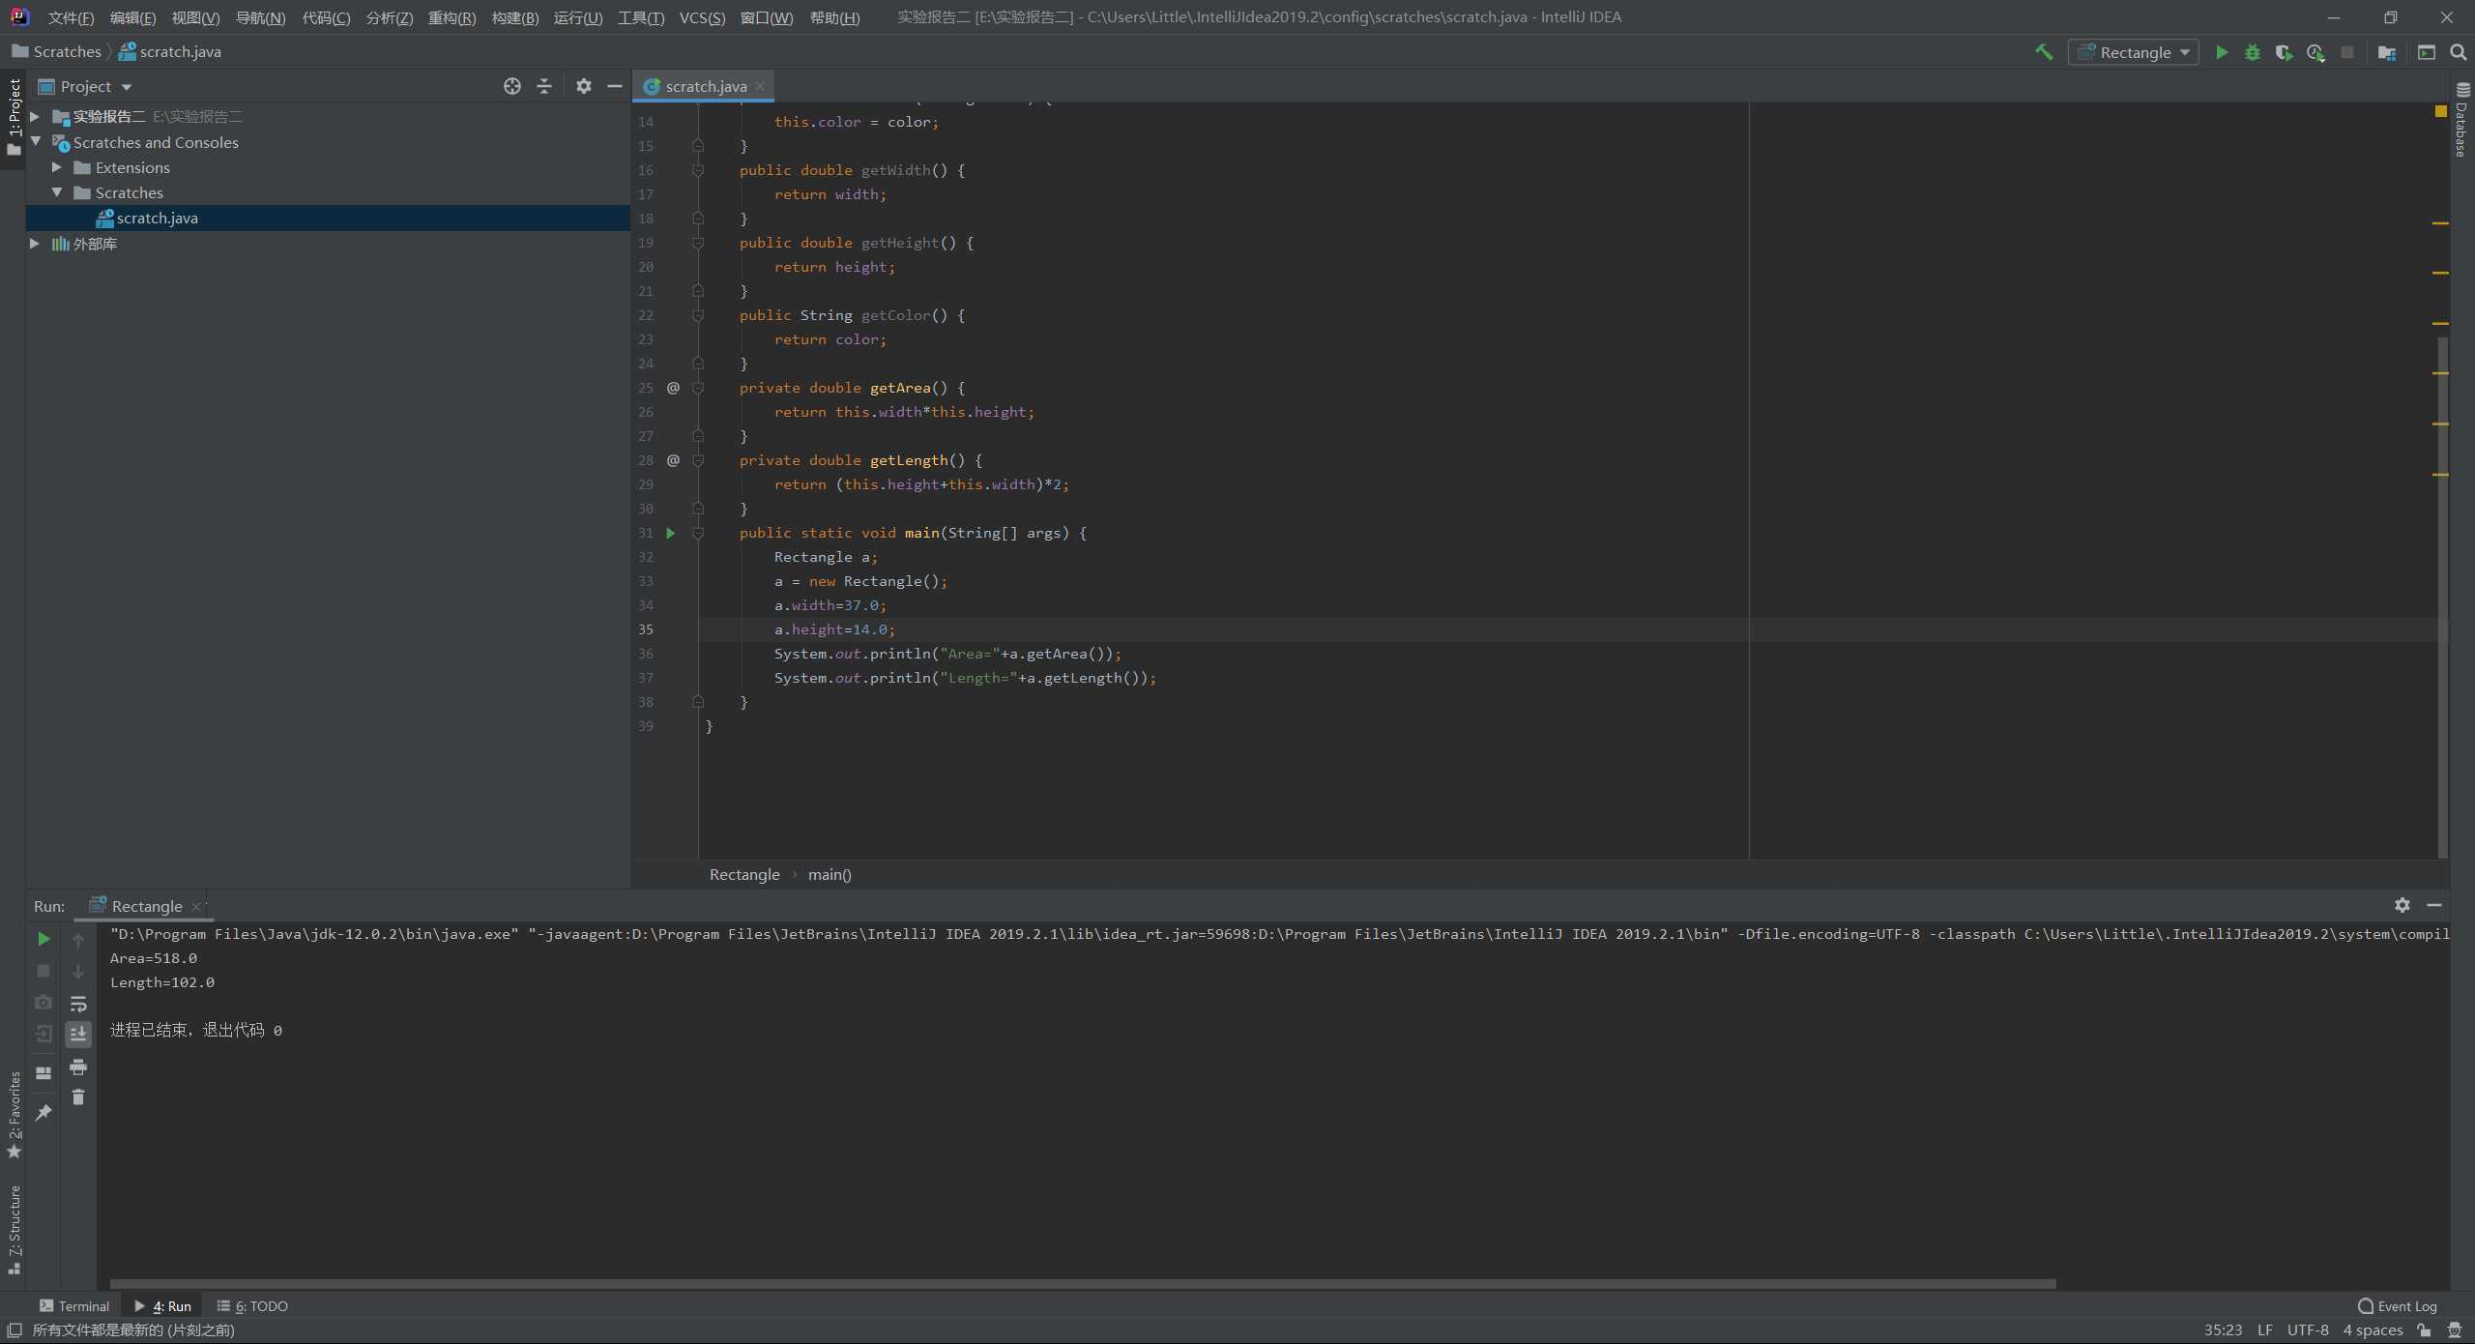Image resolution: width=2475 pixels, height=1344 pixels.
Task: Close the Rectangle run tab
Action: (x=196, y=906)
